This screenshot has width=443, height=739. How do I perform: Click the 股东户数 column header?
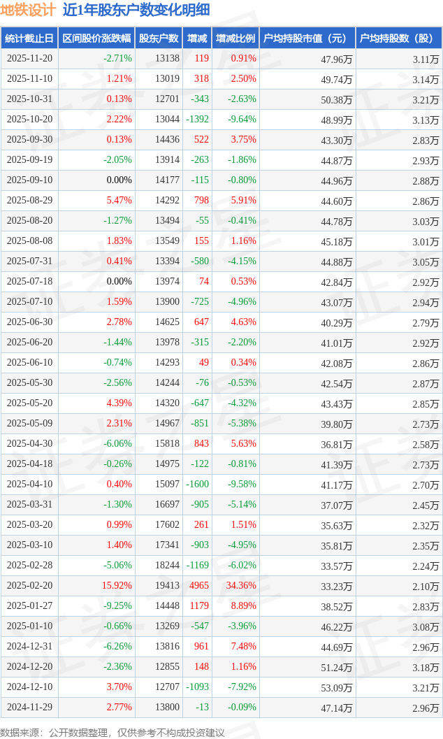click(159, 38)
